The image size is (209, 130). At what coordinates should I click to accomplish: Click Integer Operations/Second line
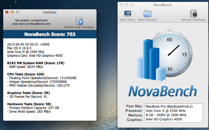tap(37, 82)
